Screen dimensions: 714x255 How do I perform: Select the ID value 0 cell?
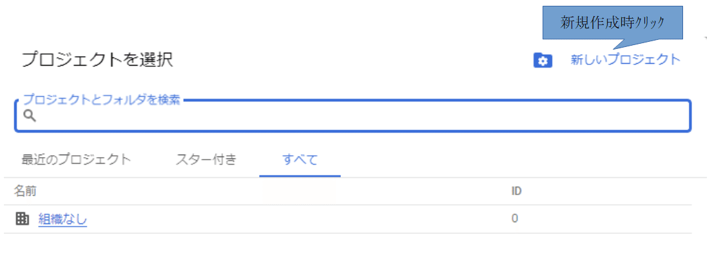(x=514, y=219)
